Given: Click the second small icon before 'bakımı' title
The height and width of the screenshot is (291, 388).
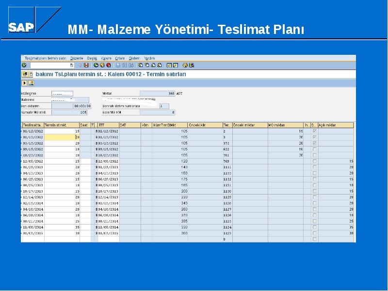Looking at the screenshot, I should tap(31, 74).
